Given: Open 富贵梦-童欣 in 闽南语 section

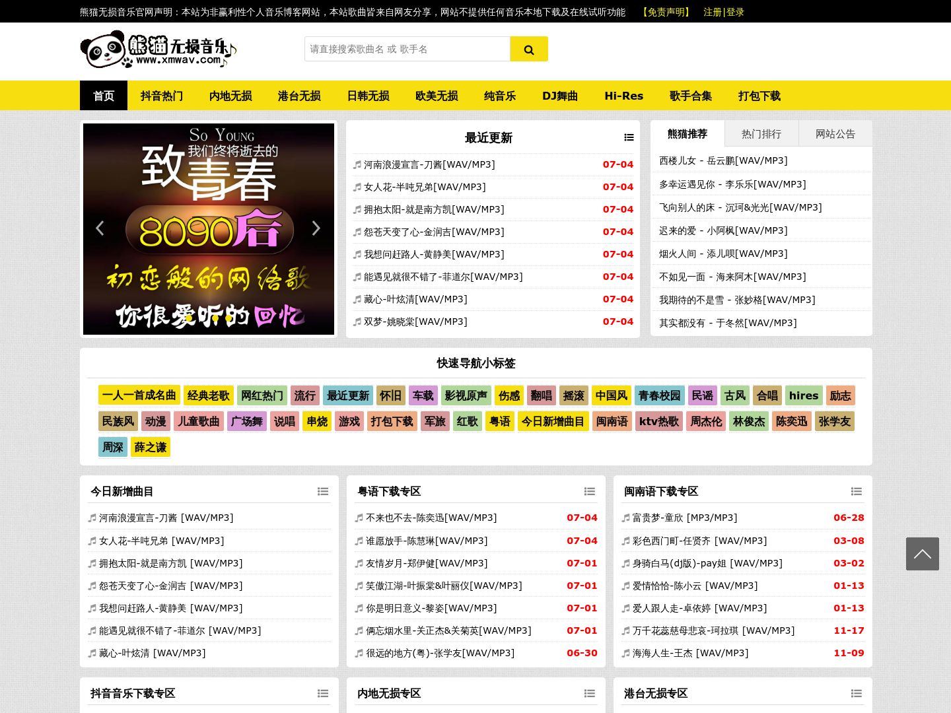Looking at the screenshot, I should pyautogui.click(x=685, y=518).
